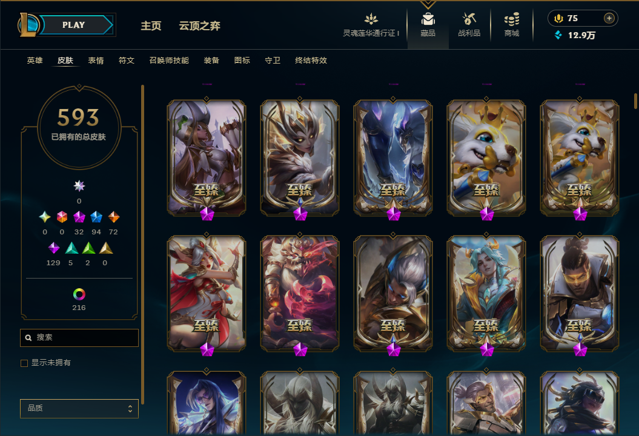Image resolution: width=639 pixels, height=436 pixels.
Task: Click the rainbow chroma ring icon
Action: (x=79, y=294)
